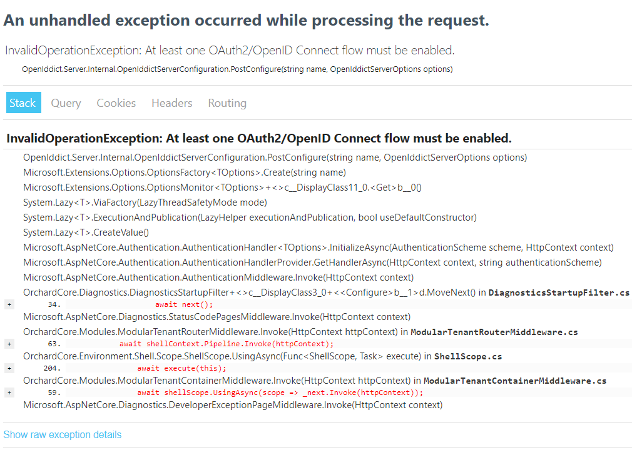The image size is (632, 455).
Task: Expand the DiagnosticsStartupFilter.cs code context
Action: click(9, 305)
